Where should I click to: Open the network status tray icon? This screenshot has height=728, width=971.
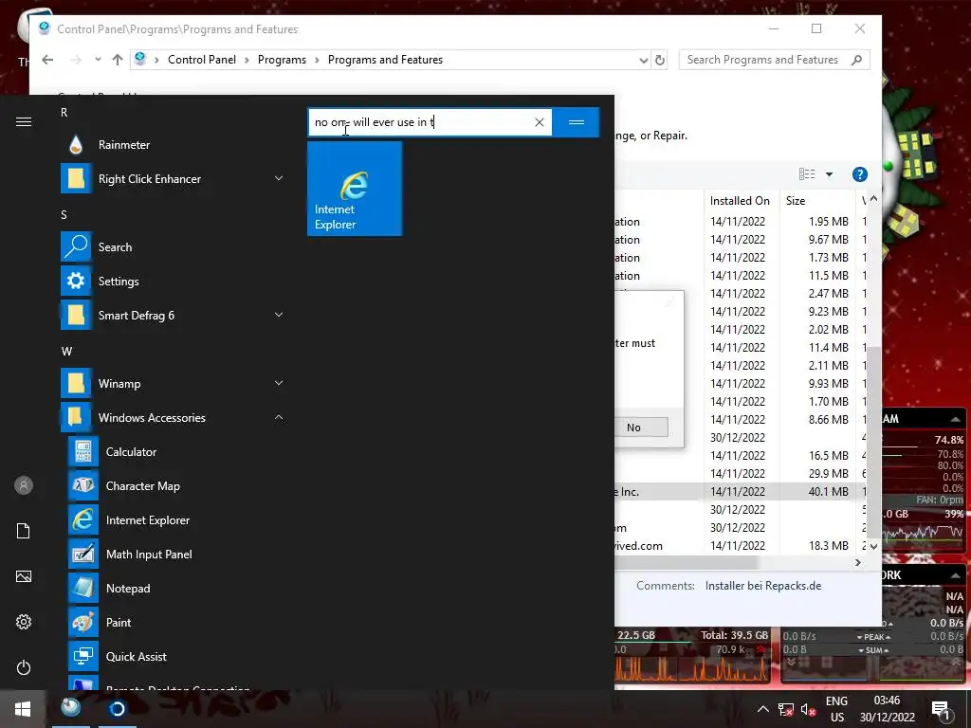pos(786,710)
